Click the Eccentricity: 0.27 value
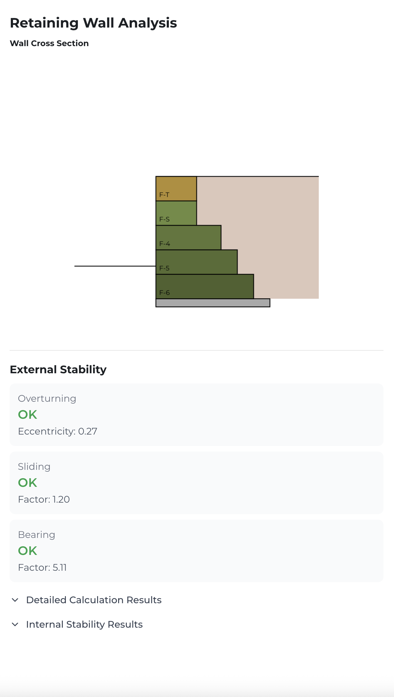The width and height of the screenshot is (394, 697). click(58, 431)
